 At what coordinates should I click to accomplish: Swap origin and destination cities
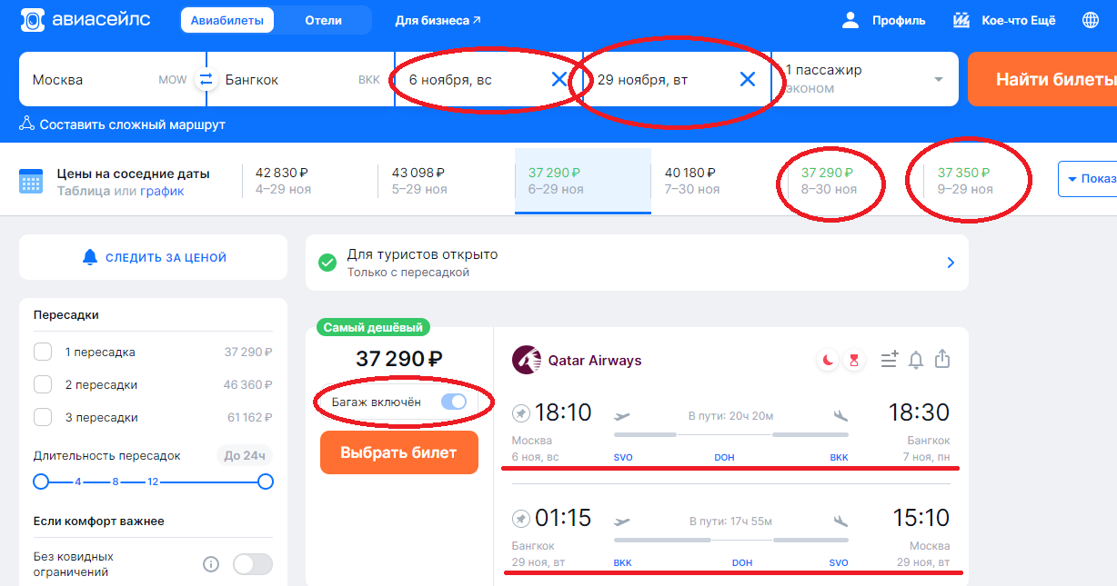206,79
